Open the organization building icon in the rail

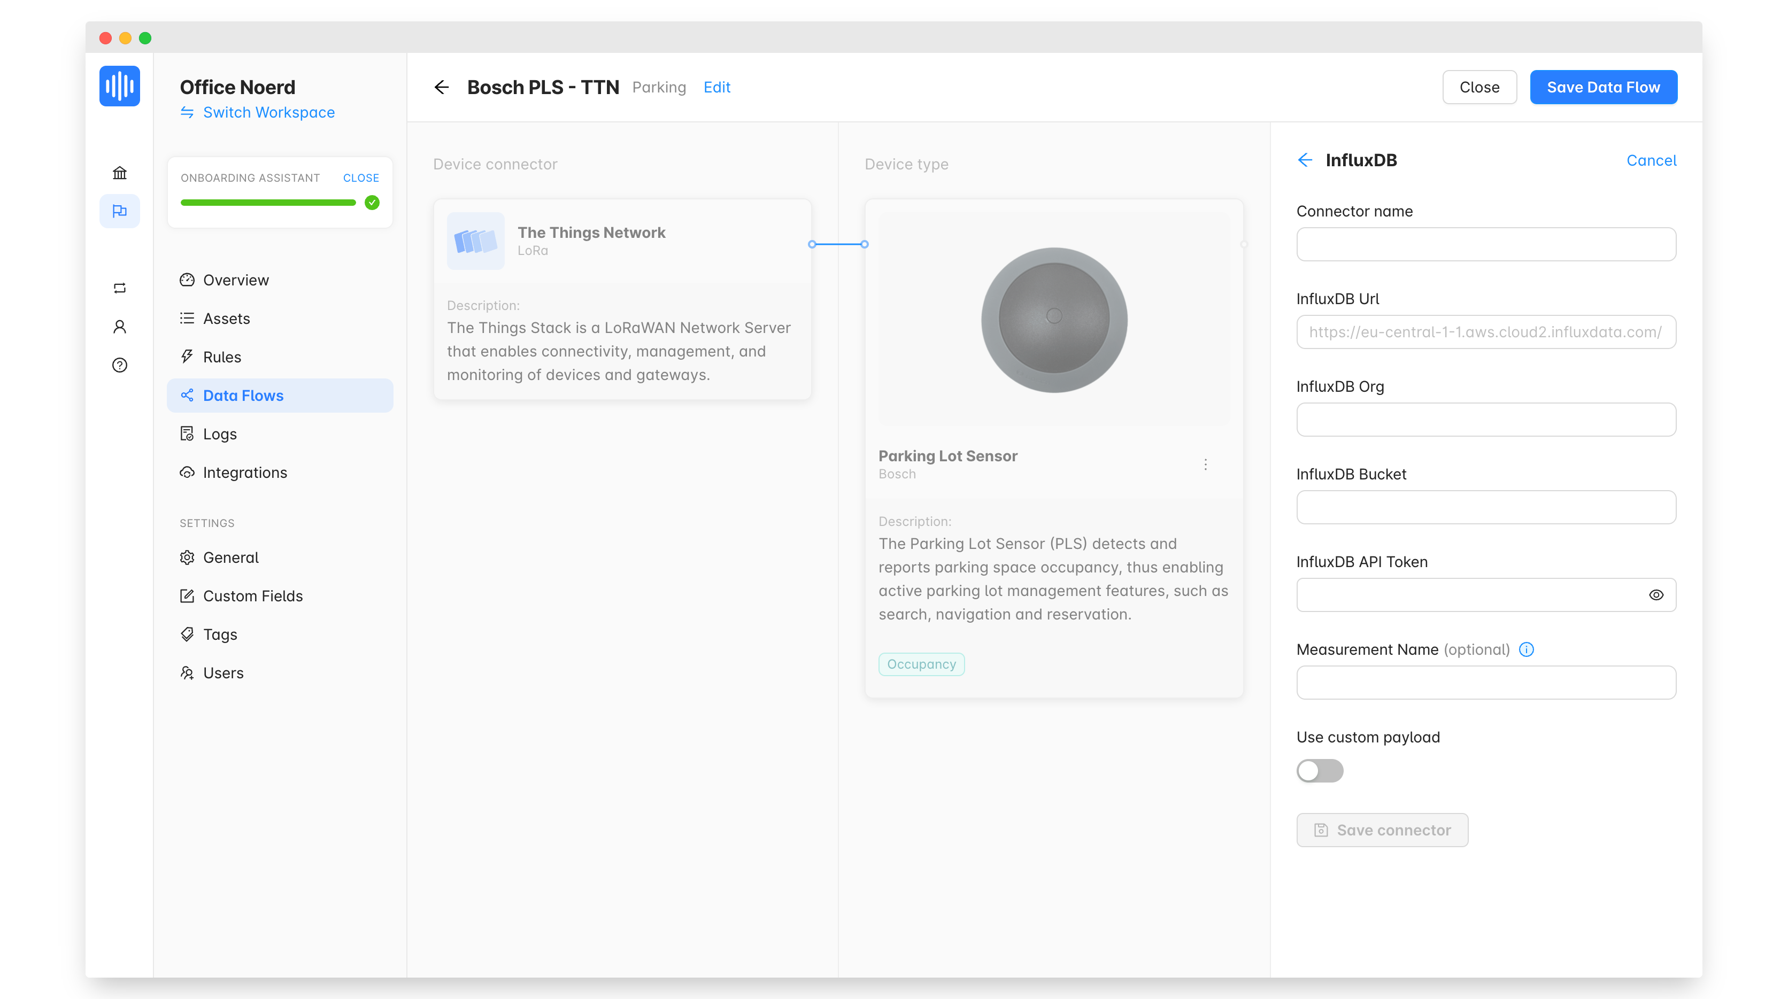[x=119, y=173]
